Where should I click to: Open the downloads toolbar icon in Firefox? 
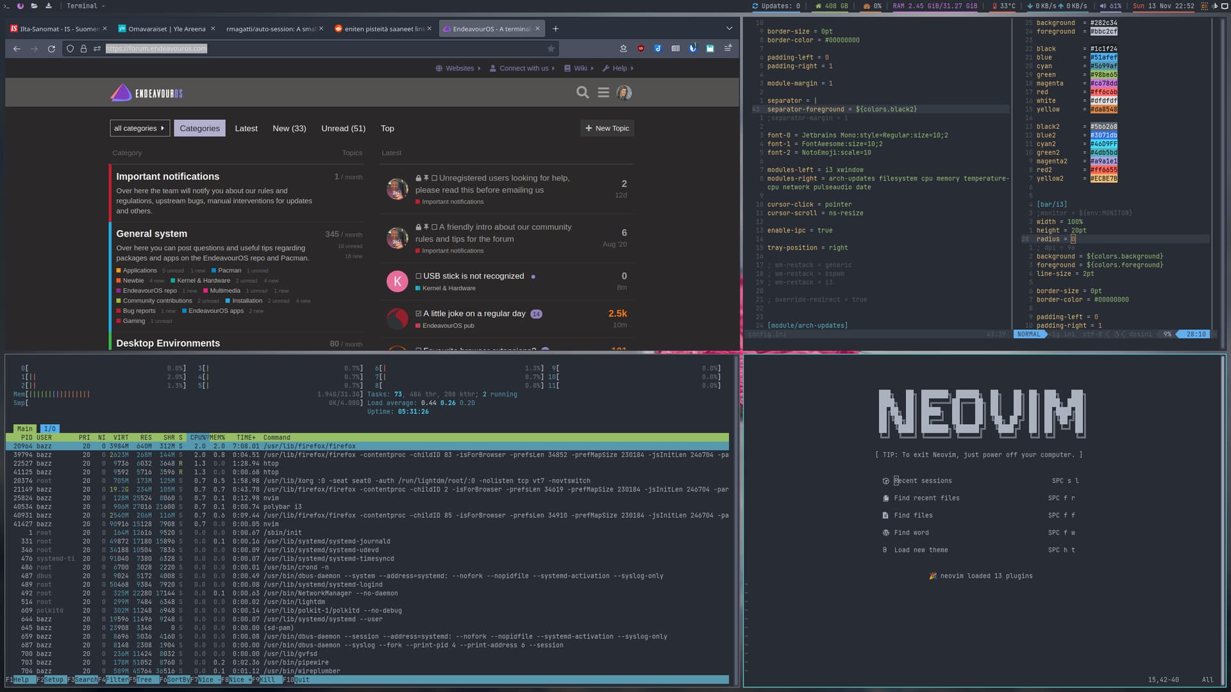click(623, 49)
